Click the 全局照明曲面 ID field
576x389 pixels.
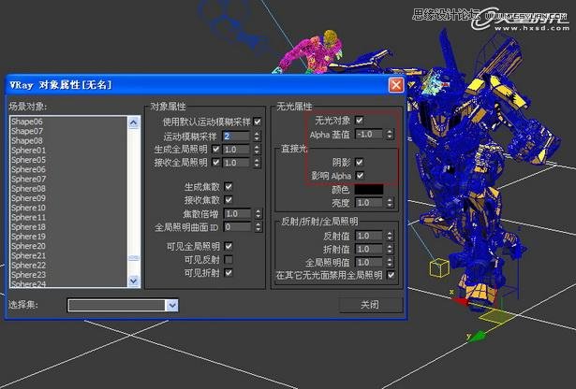click(238, 226)
